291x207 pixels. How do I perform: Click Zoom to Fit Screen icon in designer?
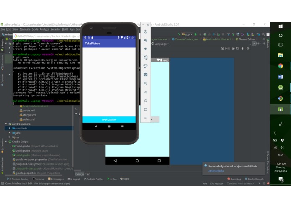pos(238,49)
